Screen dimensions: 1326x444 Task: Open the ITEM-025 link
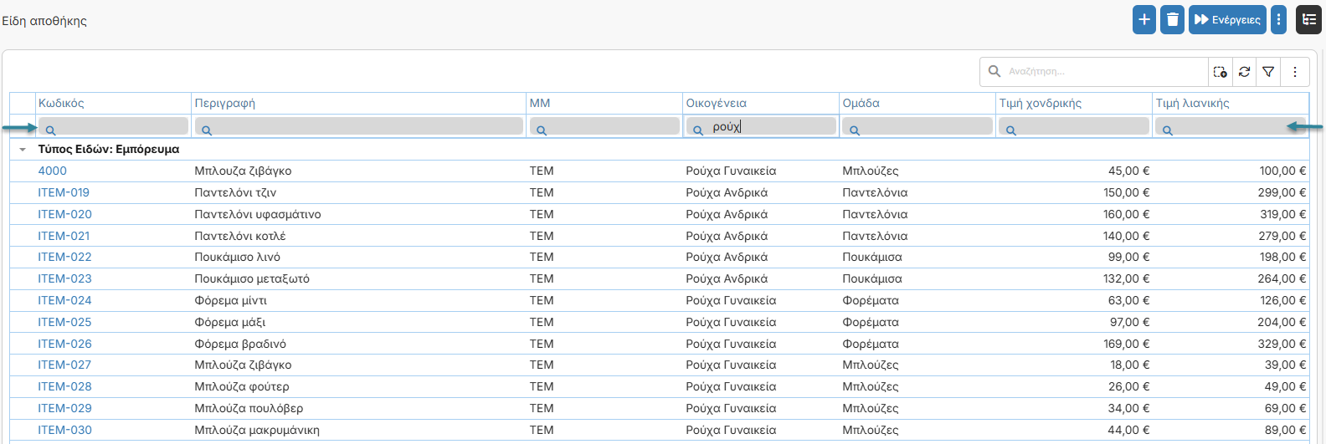pyautogui.click(x=64, y=322)
